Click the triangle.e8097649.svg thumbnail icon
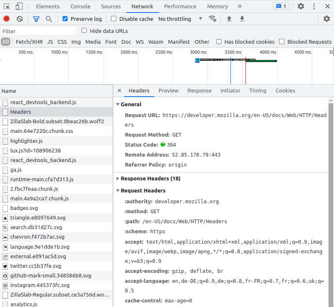Viewport: 334px width, 307px height. tap(5, 218)
